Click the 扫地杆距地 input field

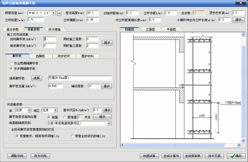(132, 13)
